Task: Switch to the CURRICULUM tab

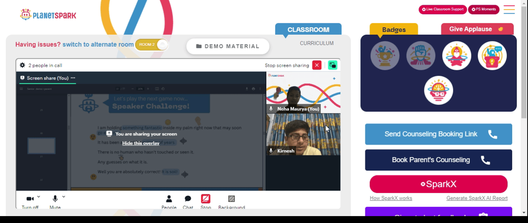Action: pyautogui.click(x=316, y=43)
